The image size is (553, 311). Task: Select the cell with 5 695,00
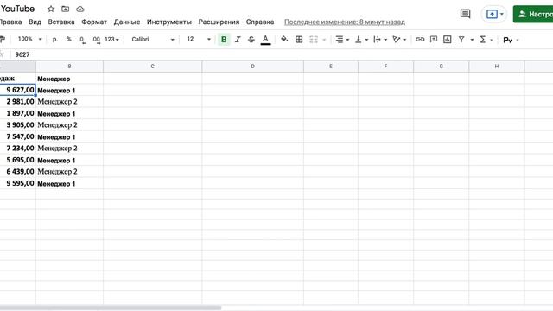point(17,160)
